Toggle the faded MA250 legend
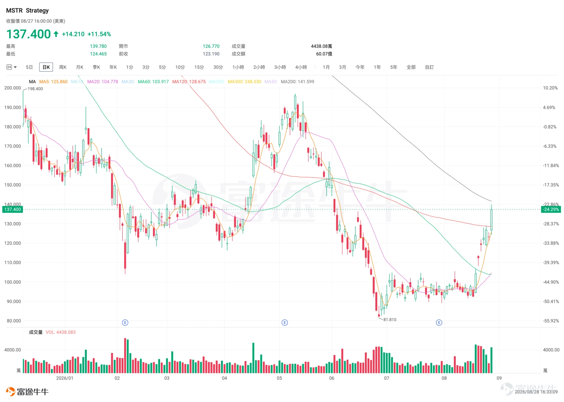Viewport: 564px width, 402px height. (x=216, y=81)
